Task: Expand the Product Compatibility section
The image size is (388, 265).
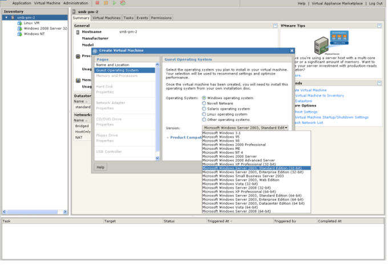Action: pos(168,137)
